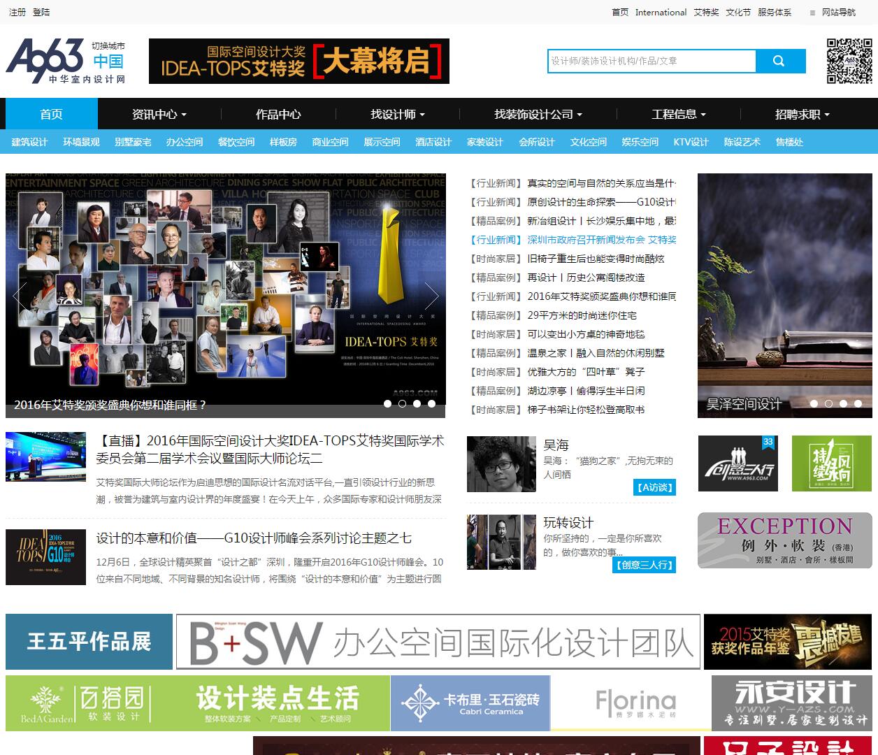The height and width of the screenshot is (755, 878).
Task: Click the QR code image
Action: (x=849, y=61)
